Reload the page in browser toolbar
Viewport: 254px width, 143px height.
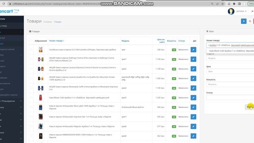pos(4,4)
